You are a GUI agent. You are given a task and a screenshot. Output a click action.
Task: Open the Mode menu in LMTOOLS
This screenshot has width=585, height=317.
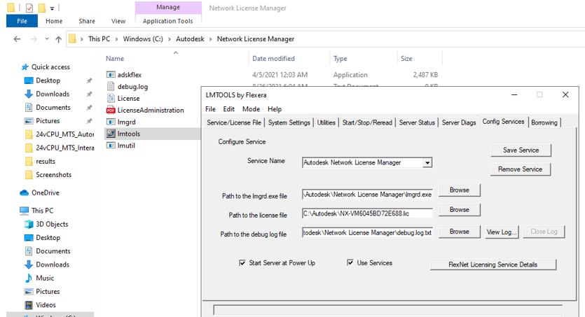[251, 109]
